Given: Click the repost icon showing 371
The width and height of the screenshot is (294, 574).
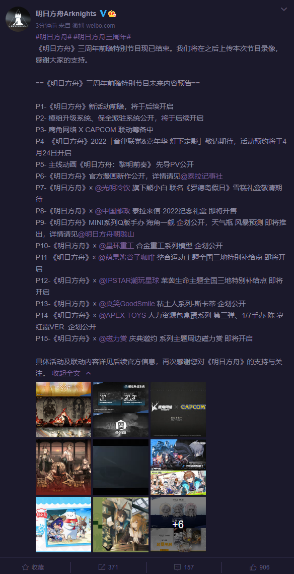Looking at the screenshot, I should click(x=102, y=567).
